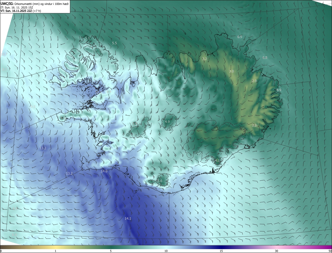The height and width of the screenshot is (253, 332).
Task: Click the 3.2 value label
Action: click(x=205, y=59)
